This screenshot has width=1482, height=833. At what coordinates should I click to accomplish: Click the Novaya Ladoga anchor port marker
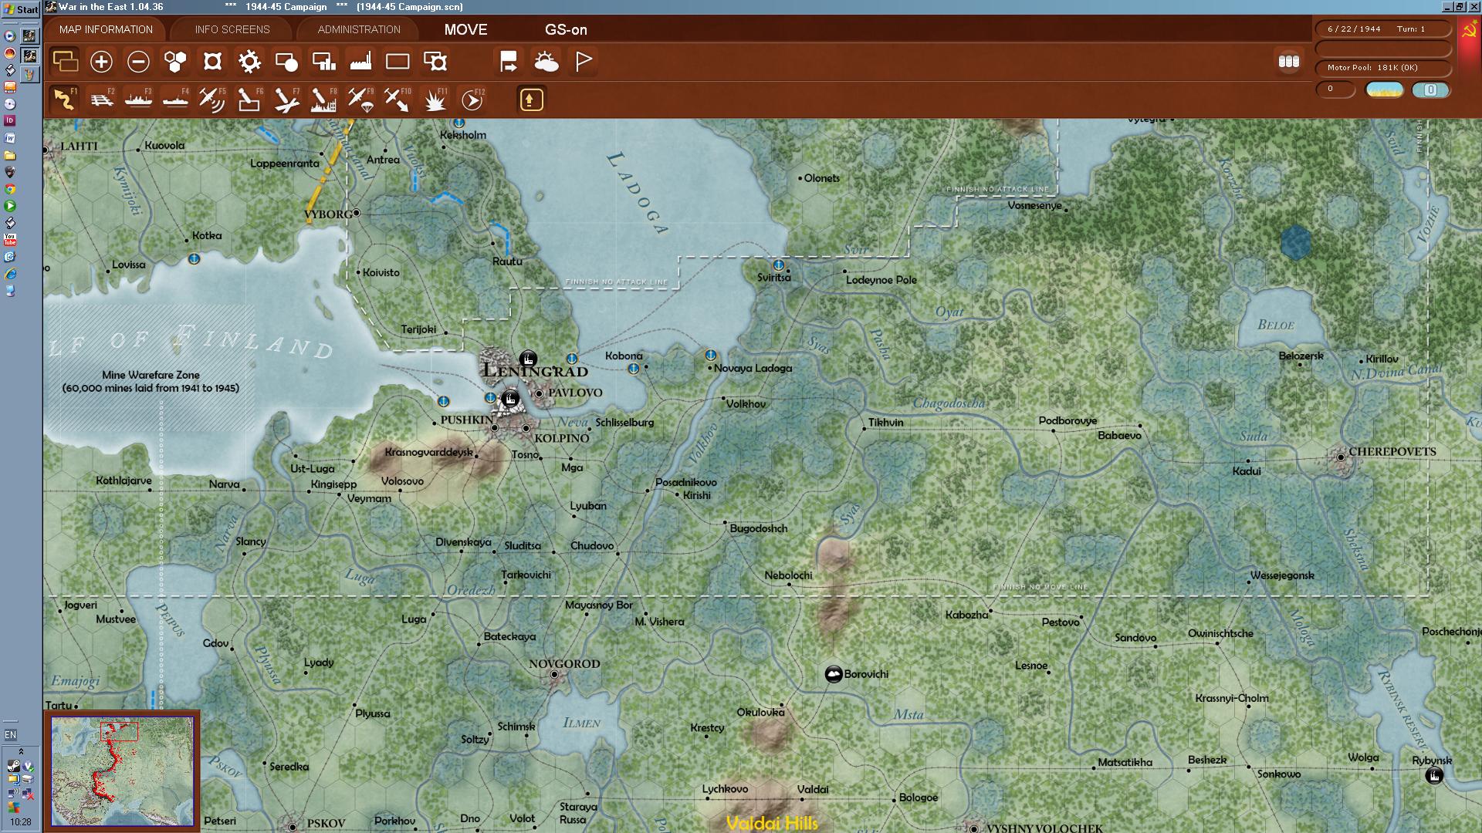(710, 355)
